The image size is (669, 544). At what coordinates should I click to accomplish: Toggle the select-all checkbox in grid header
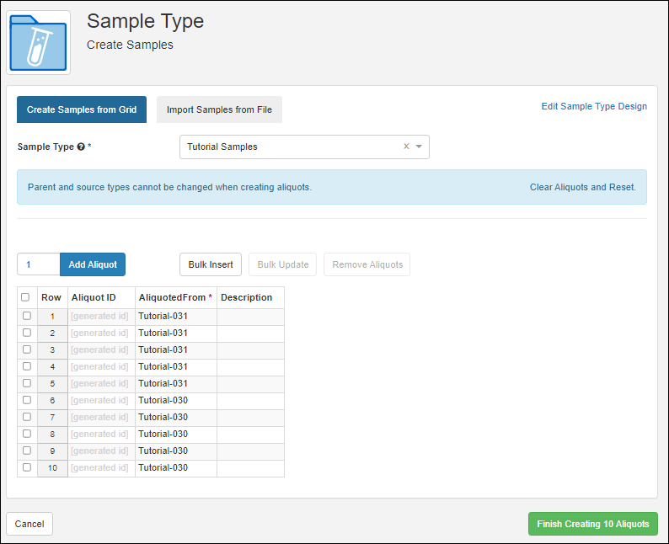25,297
